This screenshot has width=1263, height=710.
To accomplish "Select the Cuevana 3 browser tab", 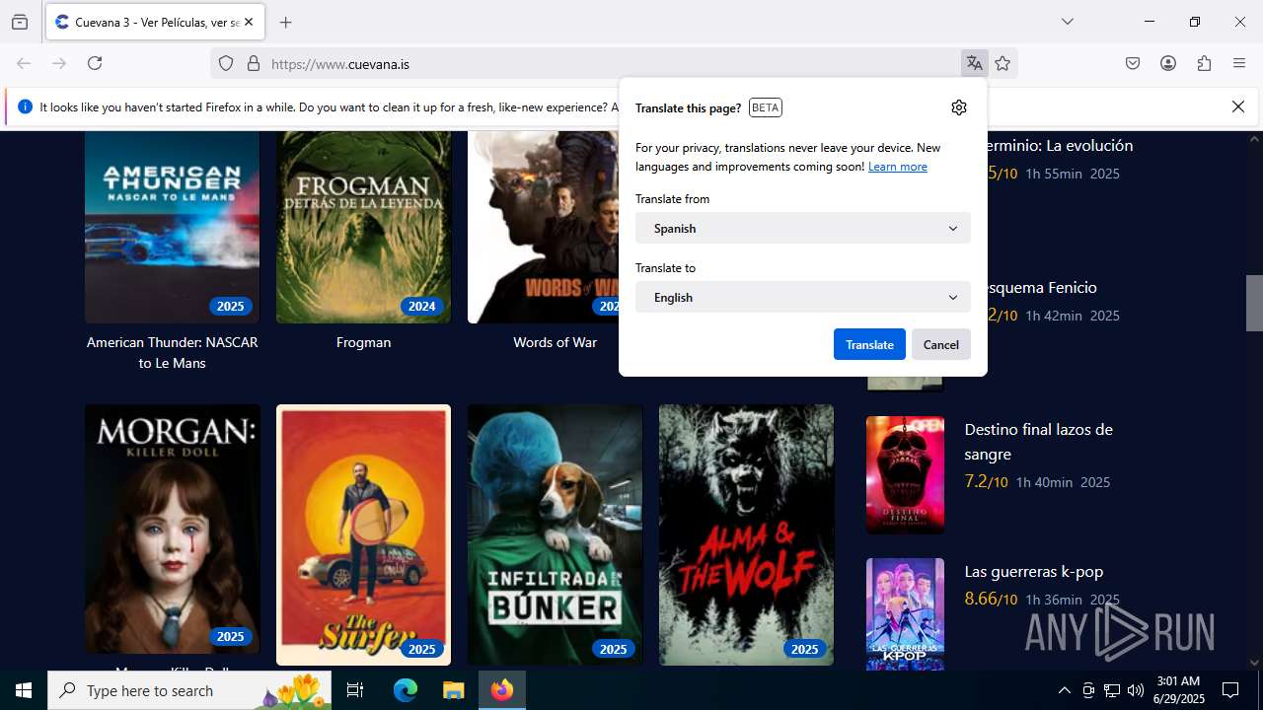I will tap(155, 22).
